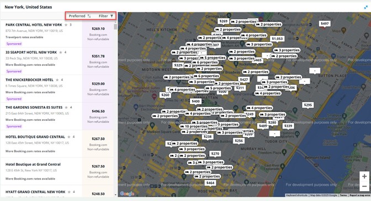Click Report a map error link

(x=360, y=195)
